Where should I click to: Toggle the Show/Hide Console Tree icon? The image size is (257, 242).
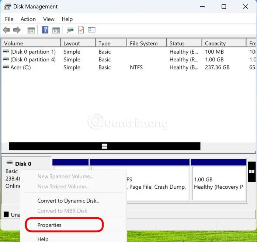(31, 30)
